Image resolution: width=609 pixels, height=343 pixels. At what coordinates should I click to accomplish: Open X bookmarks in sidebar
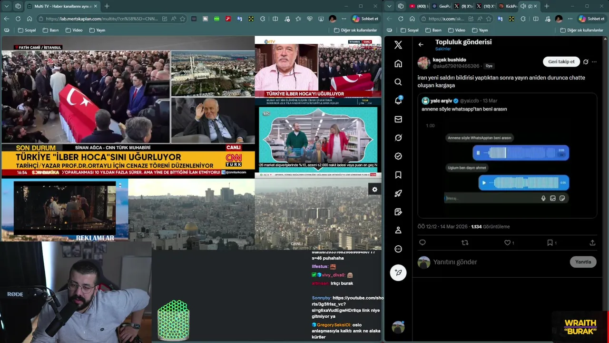point(398,175)
